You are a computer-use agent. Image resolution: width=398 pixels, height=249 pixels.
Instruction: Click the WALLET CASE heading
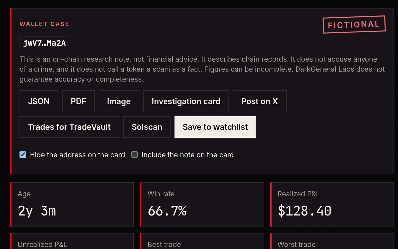click(x=44, y=24)
